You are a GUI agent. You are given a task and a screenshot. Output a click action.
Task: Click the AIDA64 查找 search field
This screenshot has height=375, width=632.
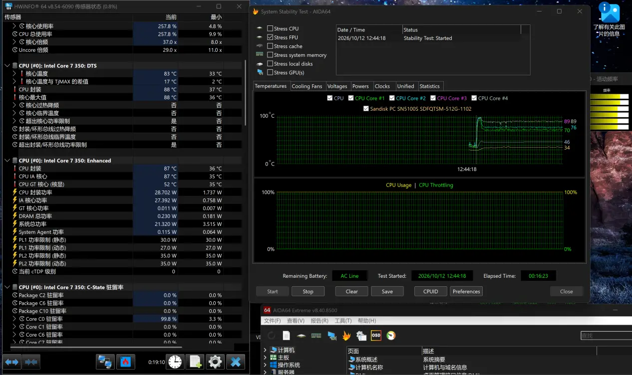tap(606, 336)
